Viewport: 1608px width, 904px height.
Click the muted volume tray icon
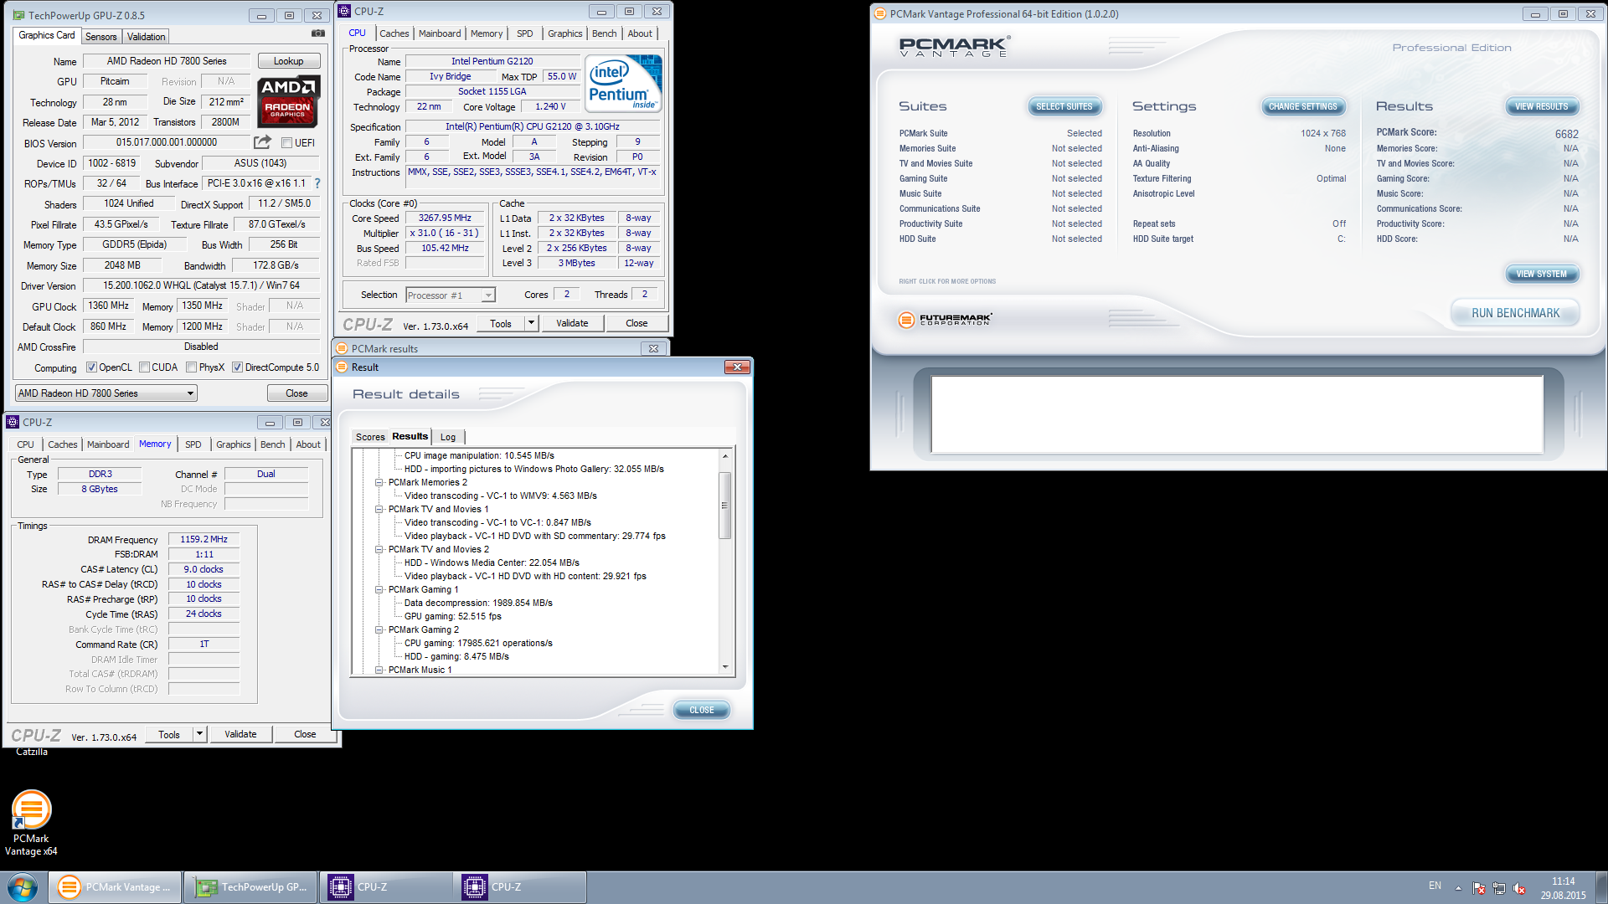tap(1519, 888)
